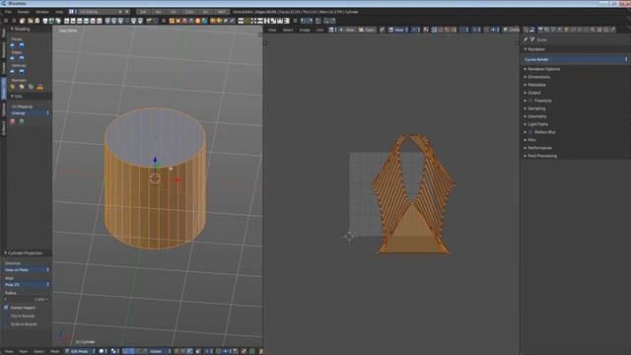631x355 pixels.
Task: Click the Def button in the top bar
Action: pyautogui.click(x=143, y=12)
